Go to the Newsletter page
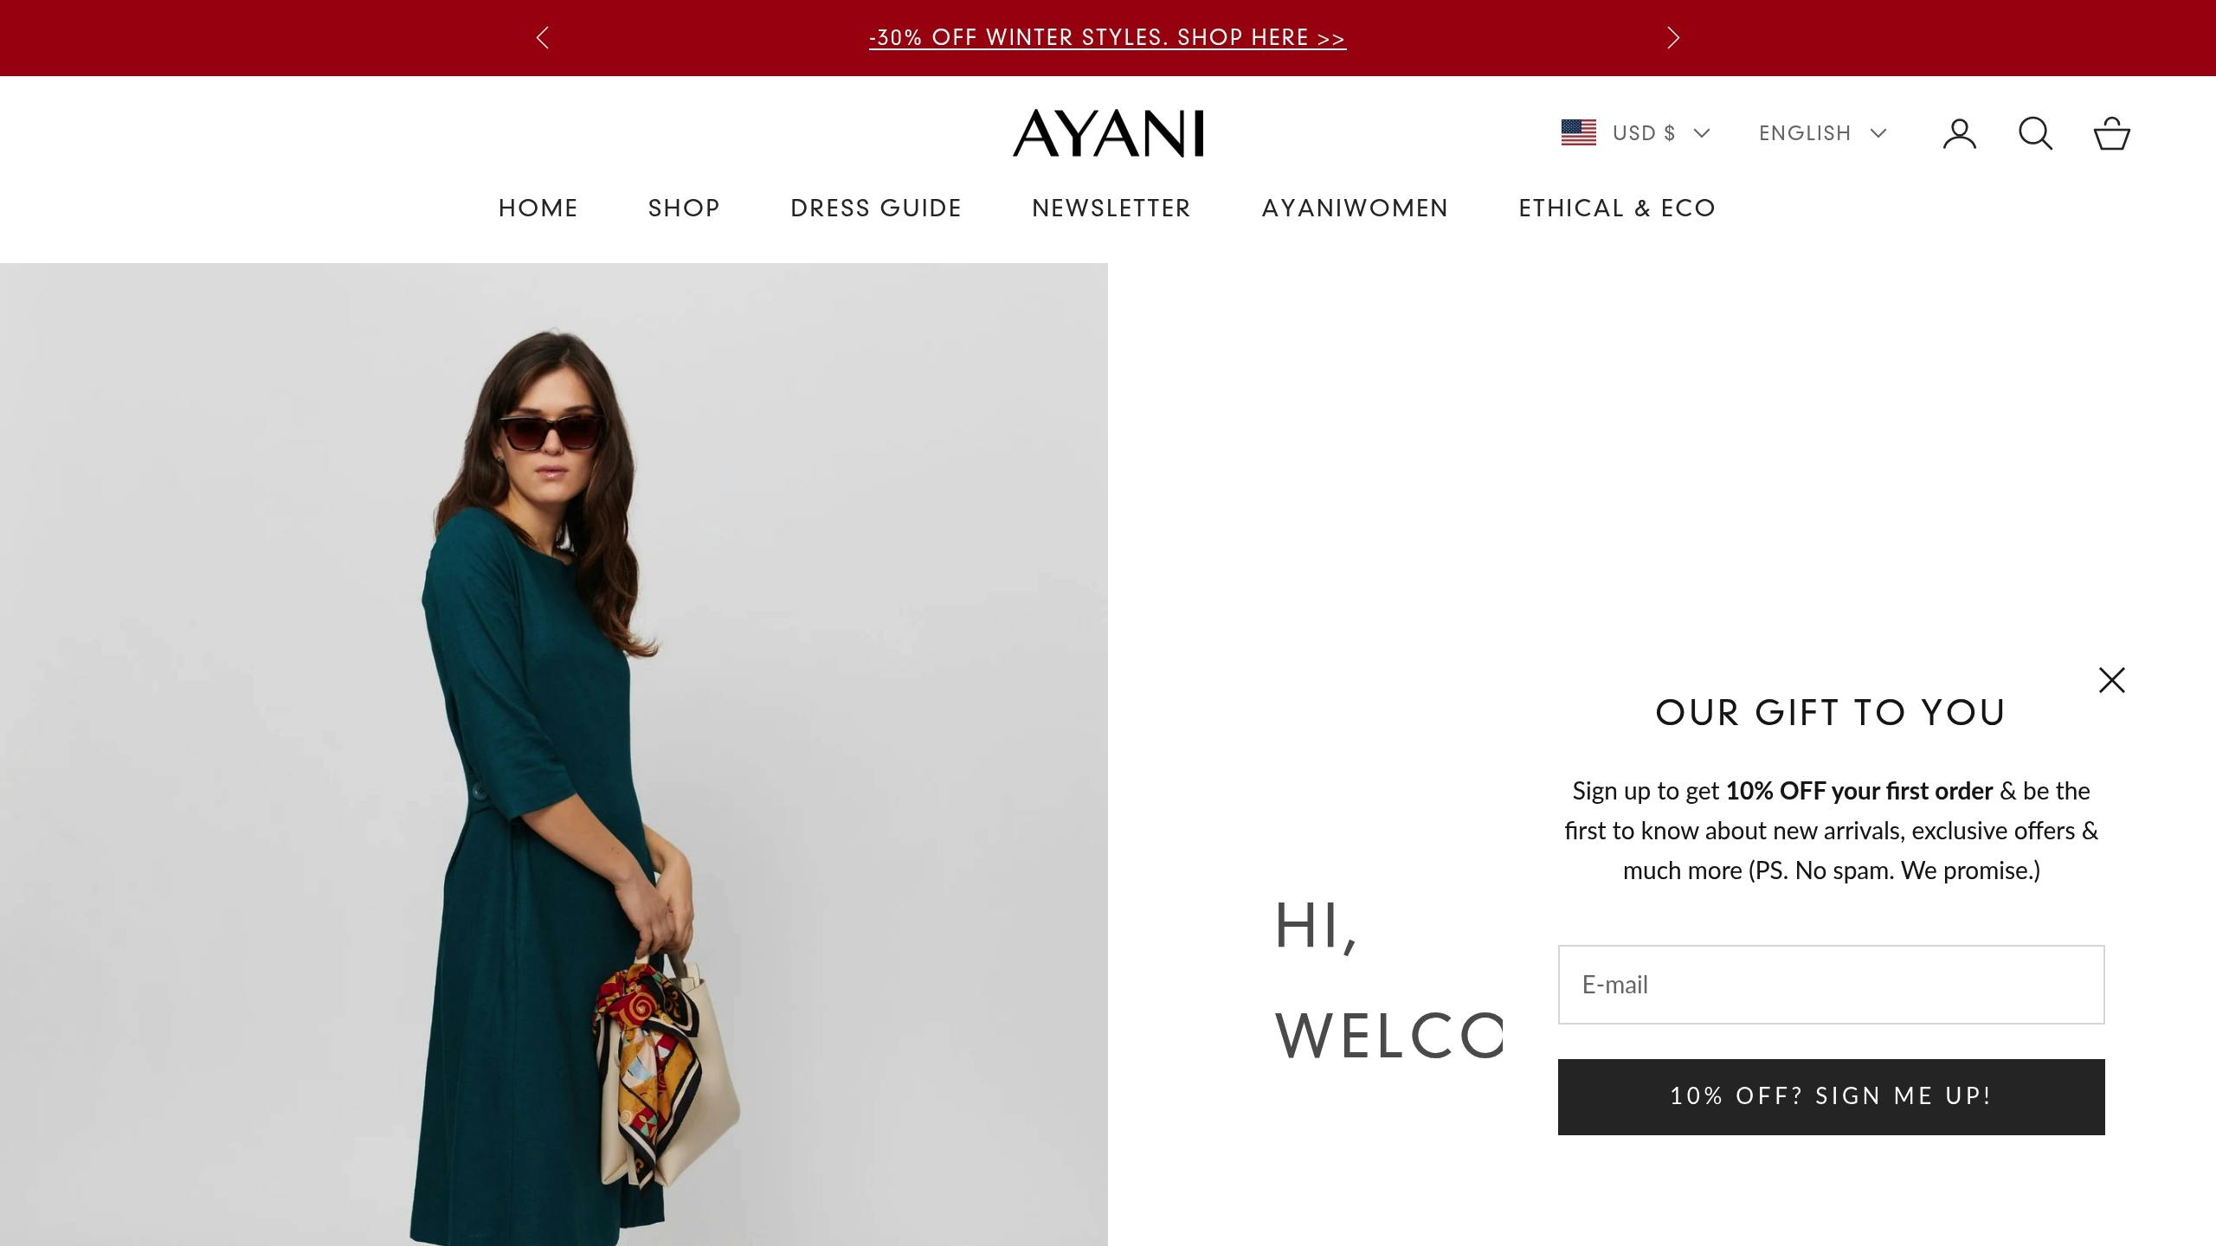Screen dimensions: 2216x1246 [x=1111, y=209]
